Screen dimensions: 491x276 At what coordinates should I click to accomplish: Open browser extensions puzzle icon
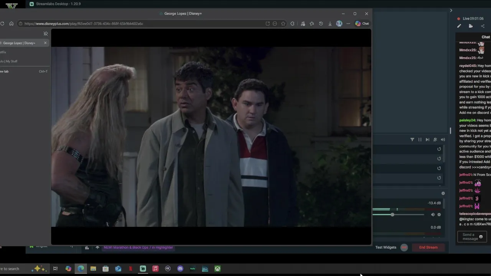[293, 23]
